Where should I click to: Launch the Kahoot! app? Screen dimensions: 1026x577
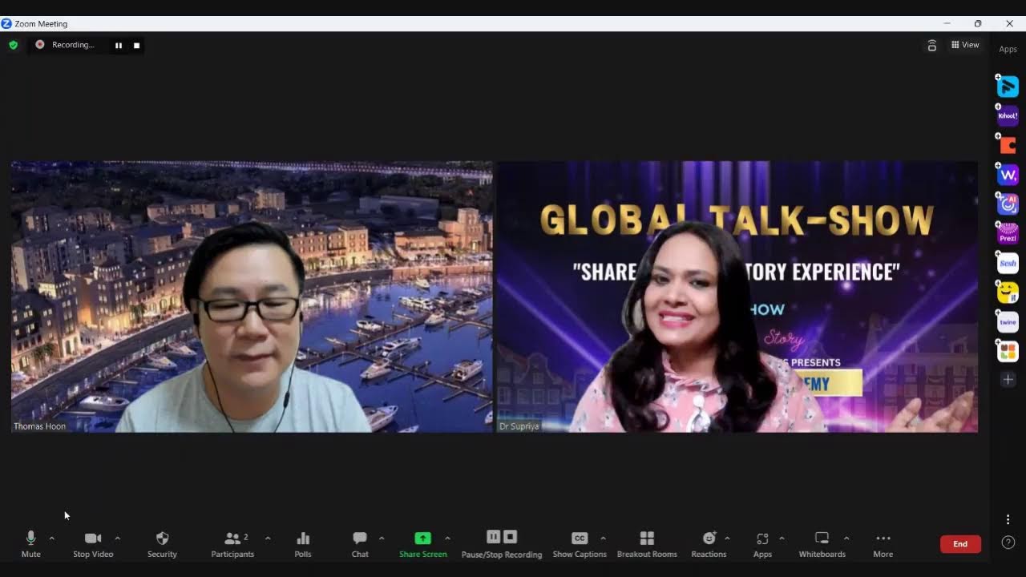pos(1008,116)
